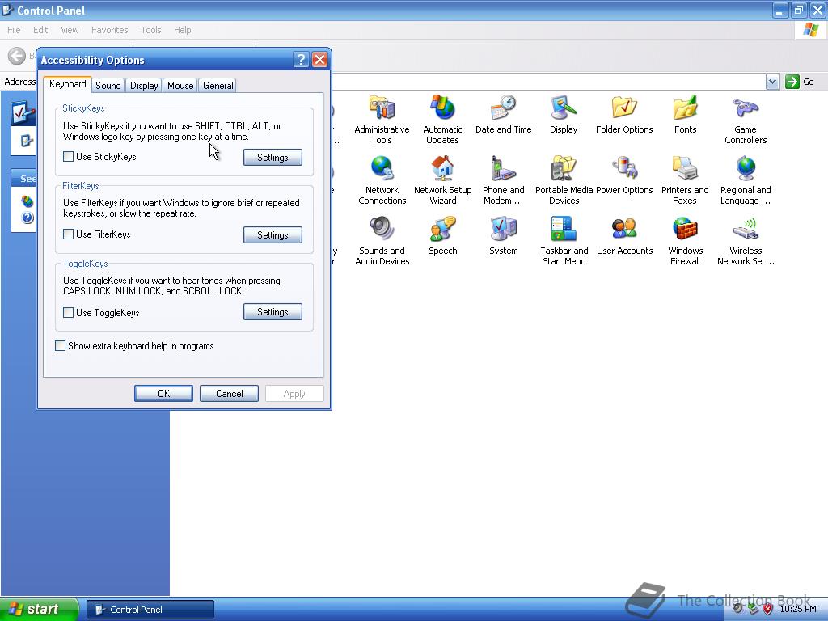Switch to the Display tab in dialog

click(x=144, y=86)
